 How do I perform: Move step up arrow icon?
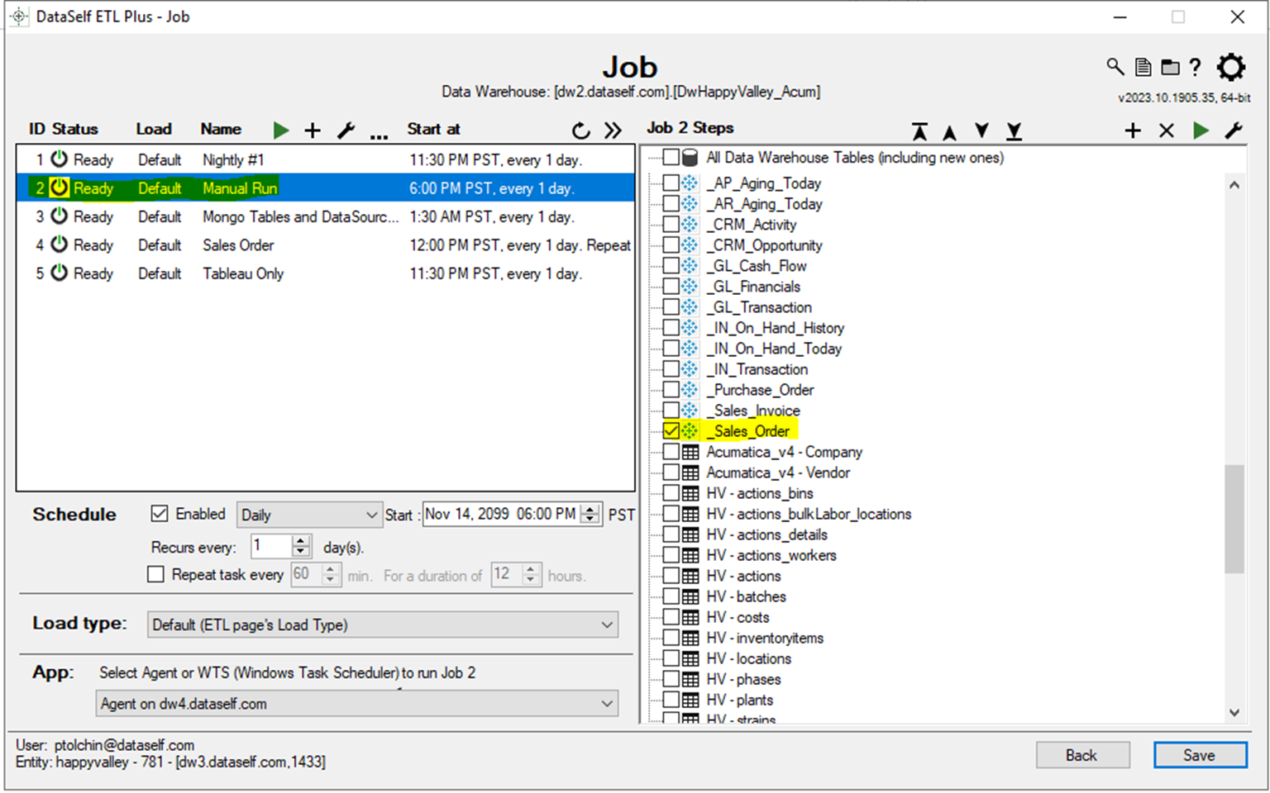point(950,132)
